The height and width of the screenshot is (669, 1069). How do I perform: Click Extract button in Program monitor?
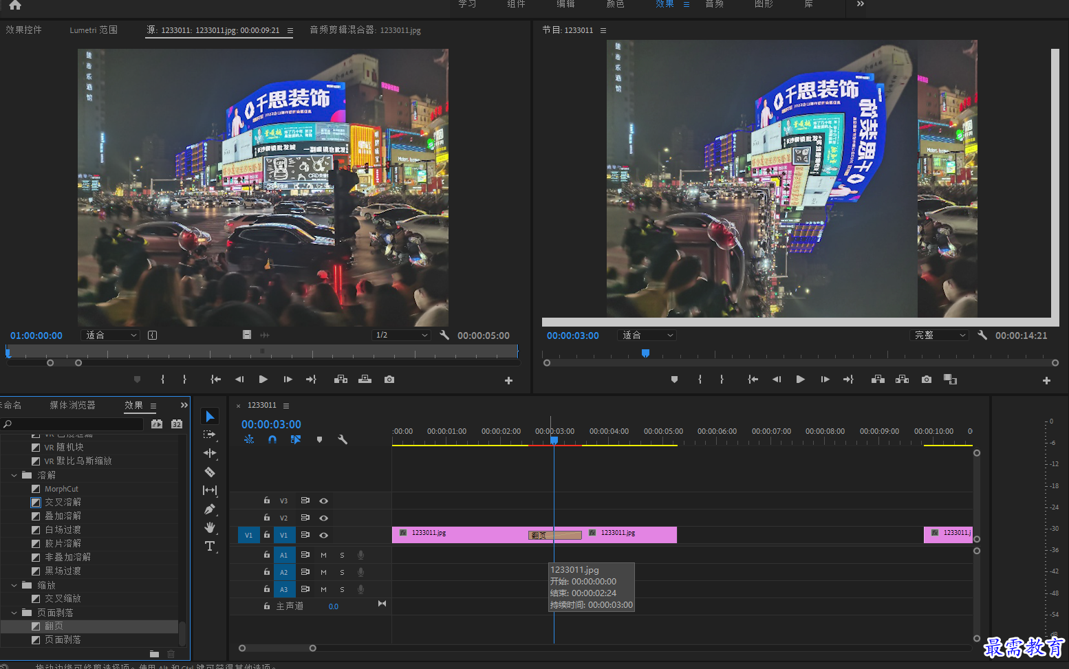[x=903, y=380]
